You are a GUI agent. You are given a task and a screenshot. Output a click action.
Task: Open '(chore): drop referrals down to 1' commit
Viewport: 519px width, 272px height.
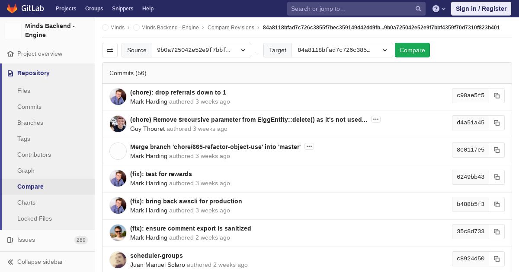click(178, 92)
